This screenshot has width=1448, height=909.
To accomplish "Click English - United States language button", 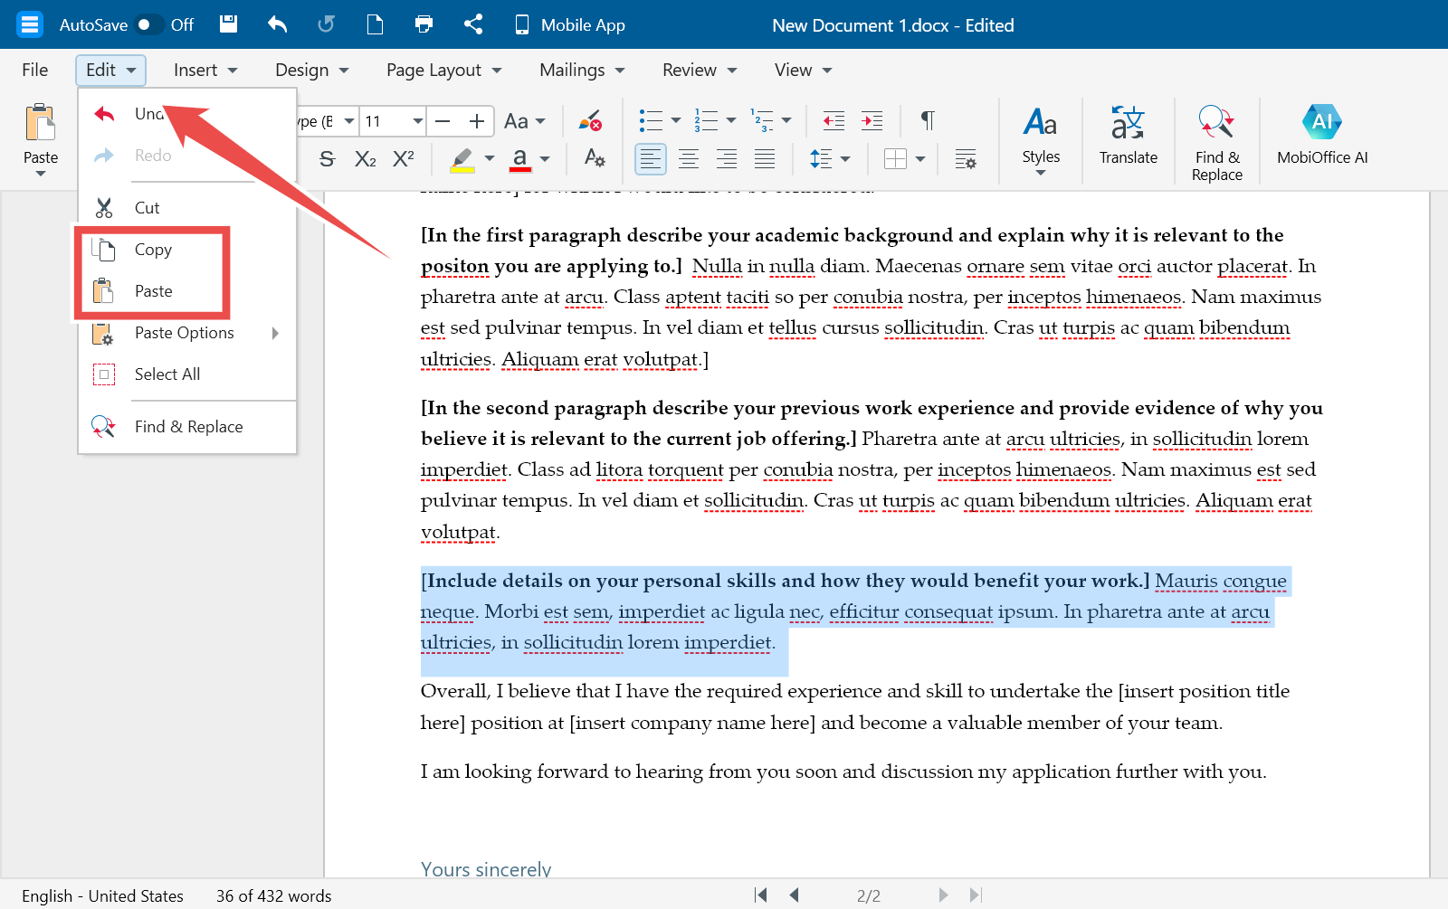I will (x=102, y=895).
